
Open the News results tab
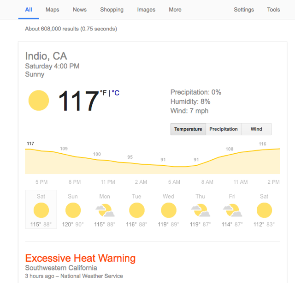point(80,10)
